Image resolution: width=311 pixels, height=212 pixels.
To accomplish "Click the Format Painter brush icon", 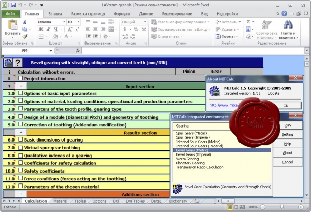I will click(x=25, y=36).
